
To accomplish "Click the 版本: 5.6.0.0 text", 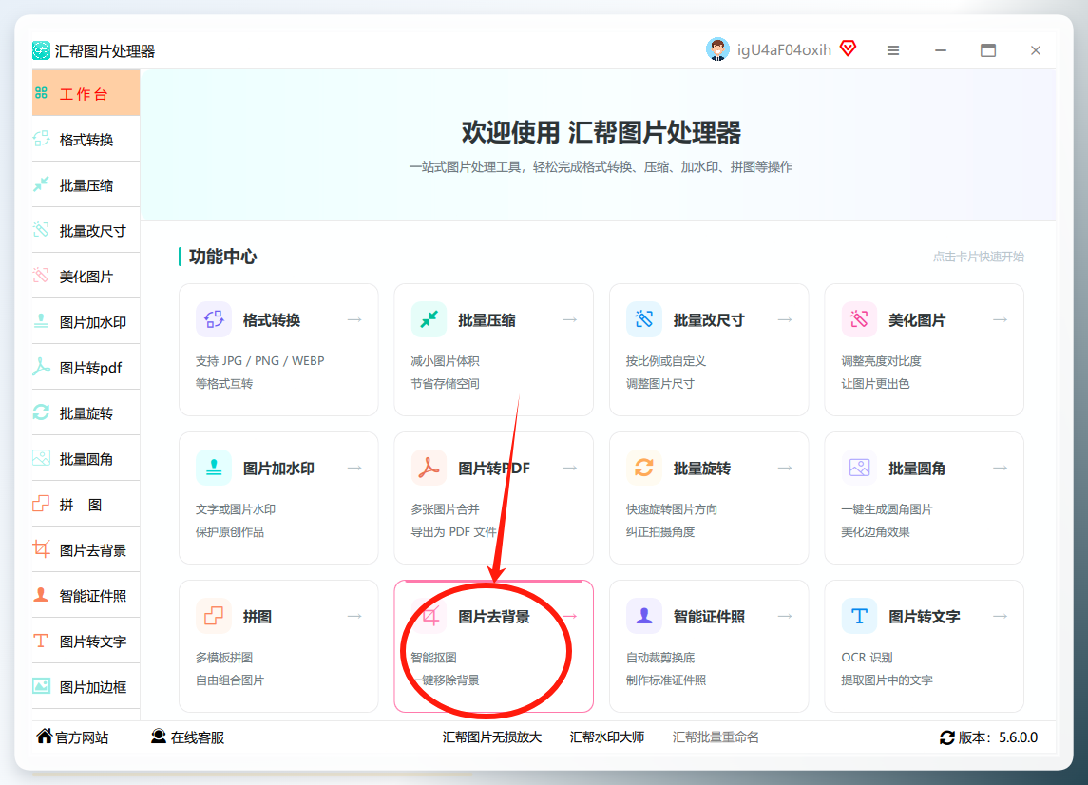I will [998, 737].
